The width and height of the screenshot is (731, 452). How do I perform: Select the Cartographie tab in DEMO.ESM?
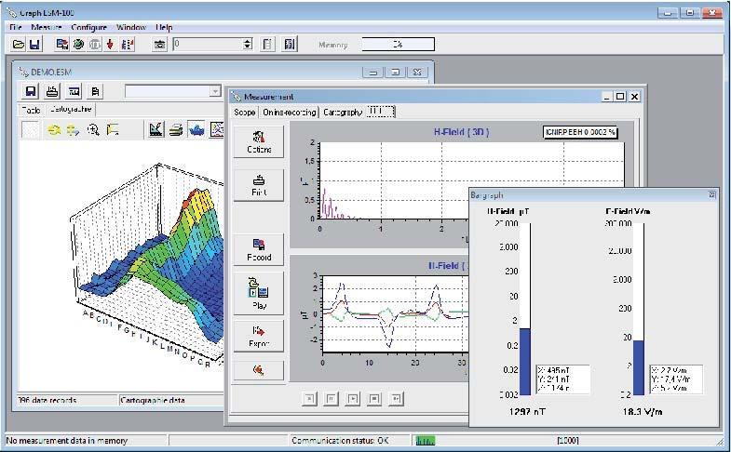click(x=71, y=109)
